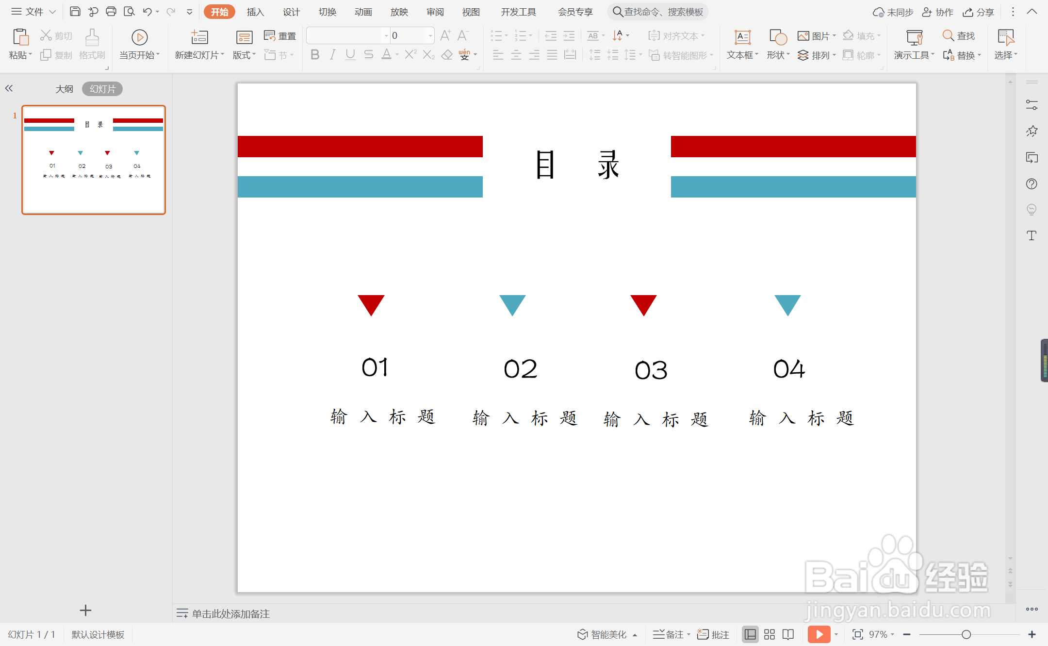The width and height of the screenshot is (1048, 646).
Task: Expand the font size dropdown
Action: tap(430, 35)
